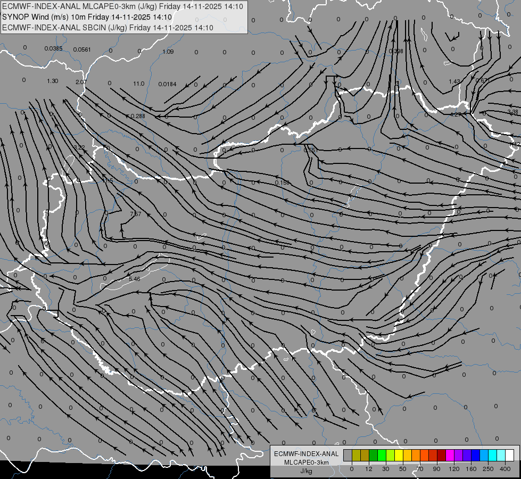The height and width of the screenshot is (479, 521).
Task: Click the dark red swatch in the legend
Action: pyautogui.click(x=442, y=455)
